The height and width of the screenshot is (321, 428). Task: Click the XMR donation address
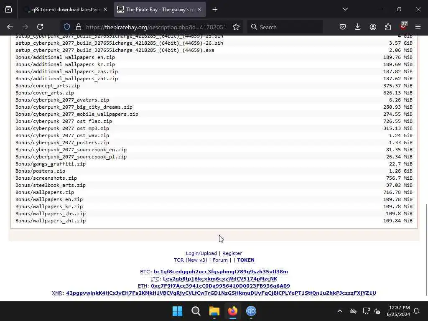[x=221, y=293]
